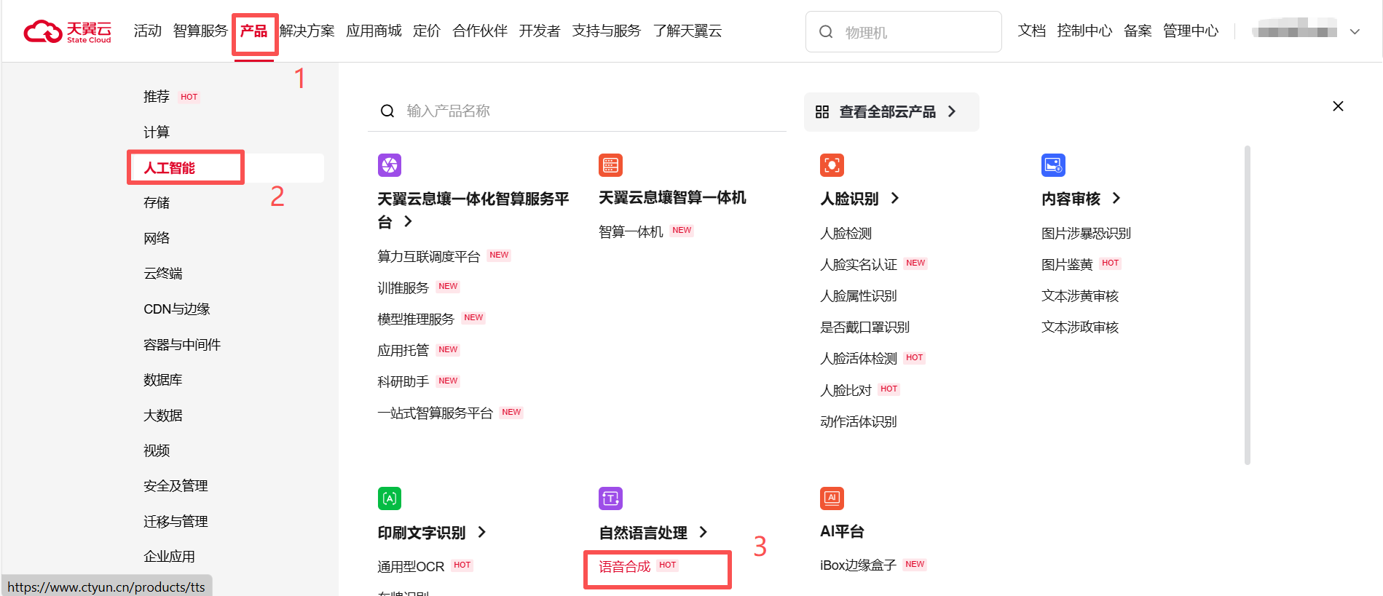Image resolution: width=1383 pixels, height=596 pixels.
Task: Open the 应用商城 menu
Action: (x=374, y=31)
